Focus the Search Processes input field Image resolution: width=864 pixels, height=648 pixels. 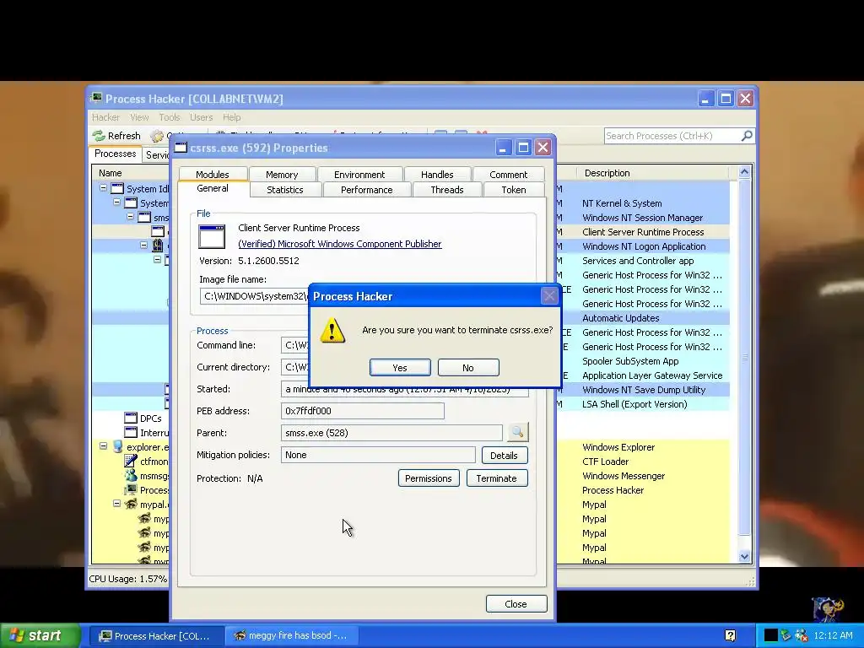672,136
